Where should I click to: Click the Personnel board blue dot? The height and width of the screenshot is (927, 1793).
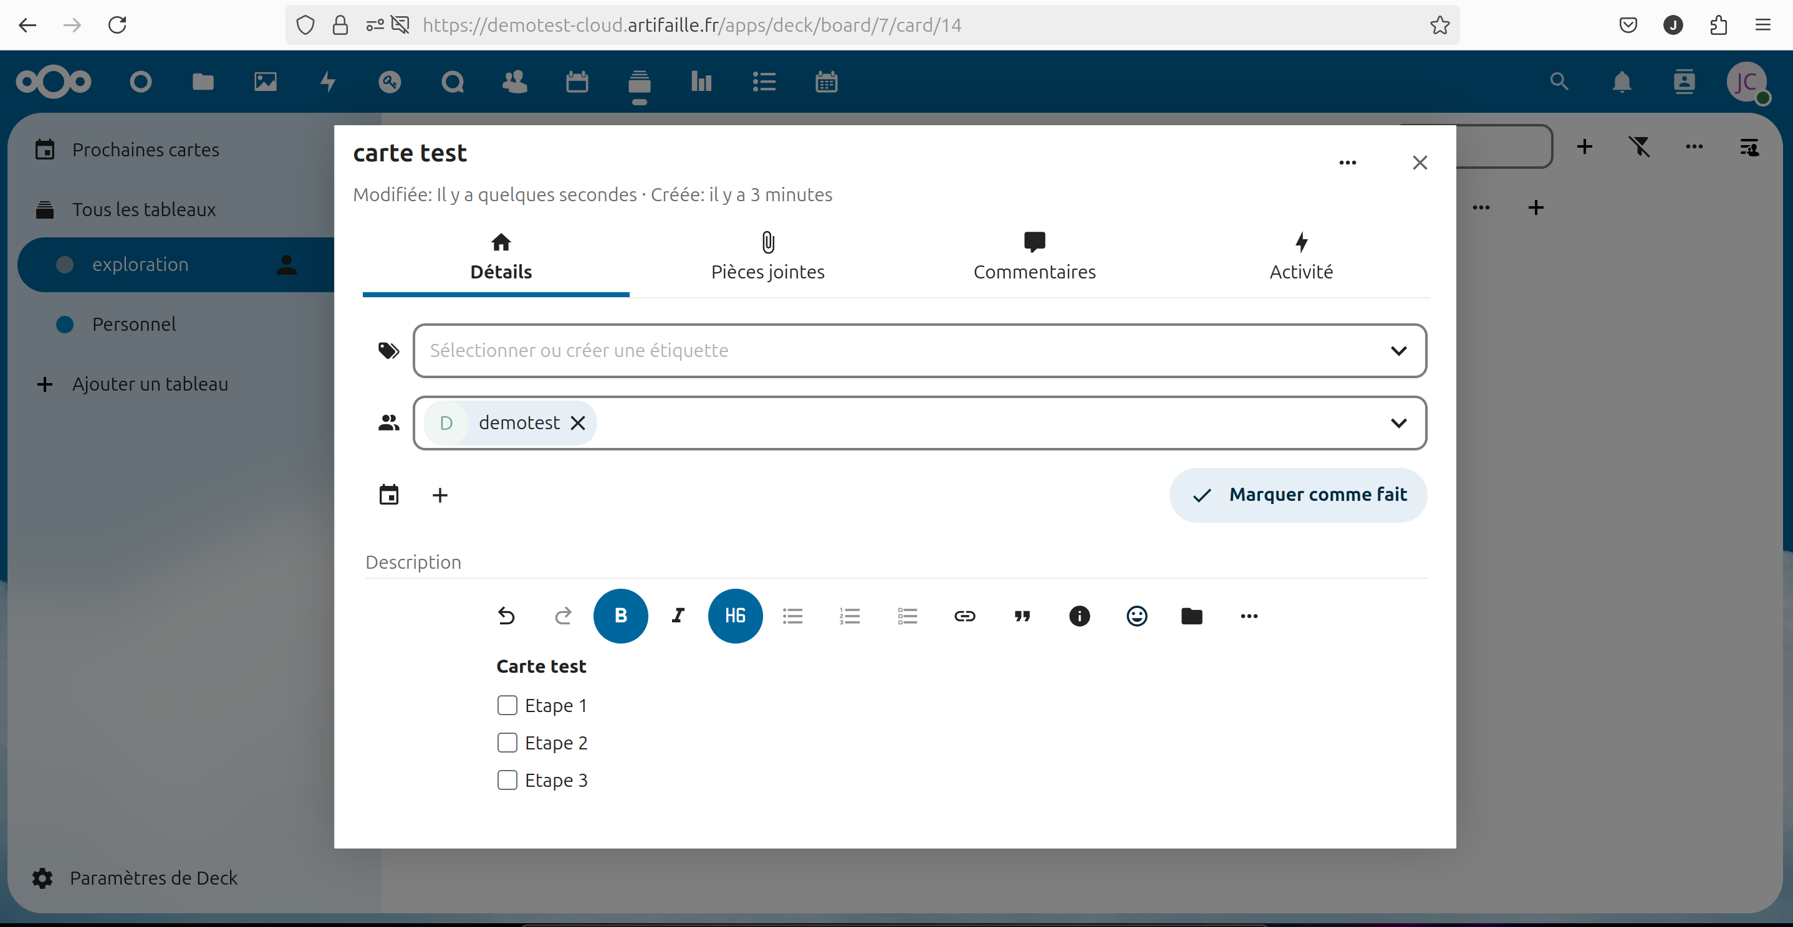coord(65,324)
